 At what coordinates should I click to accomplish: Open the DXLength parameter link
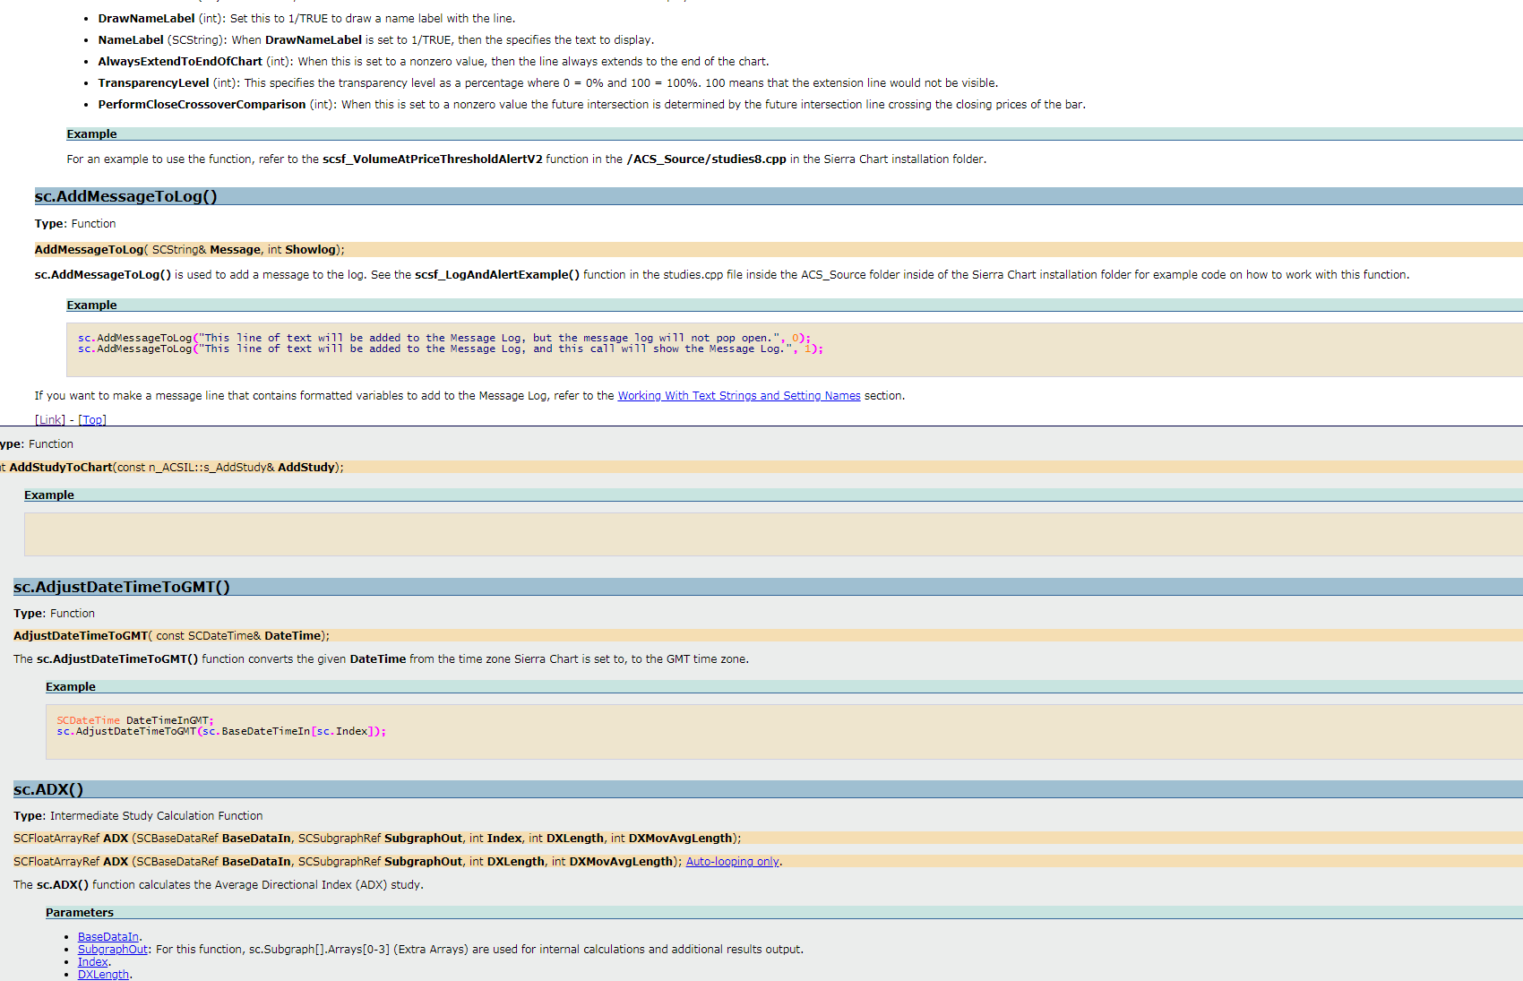tap(104, 975)
